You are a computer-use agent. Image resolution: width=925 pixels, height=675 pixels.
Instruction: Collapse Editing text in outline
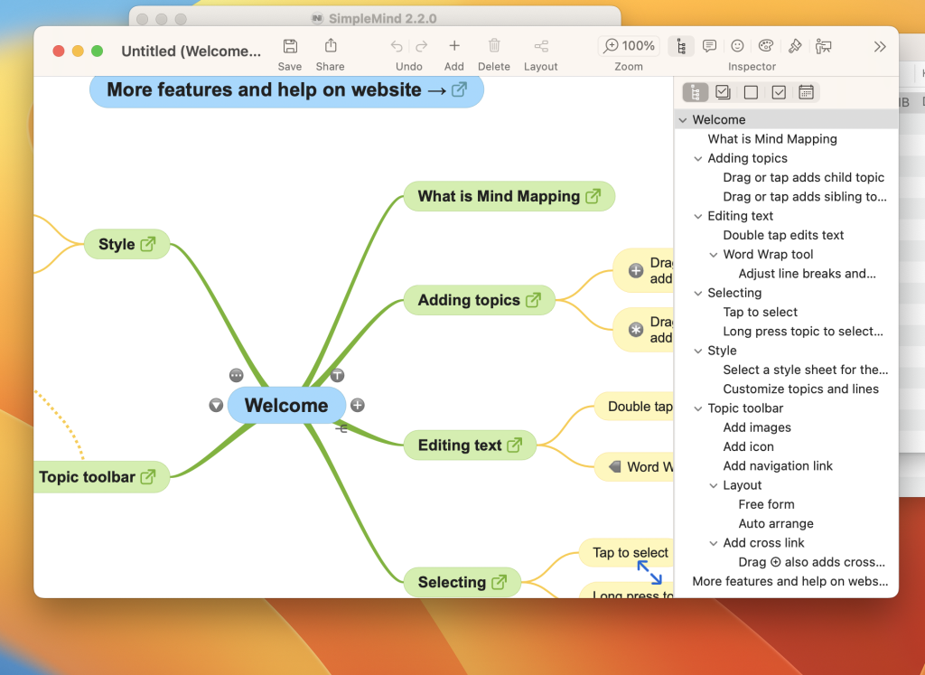(698, 217)
